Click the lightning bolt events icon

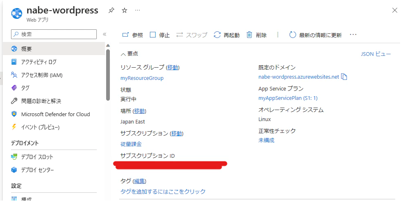14,127
